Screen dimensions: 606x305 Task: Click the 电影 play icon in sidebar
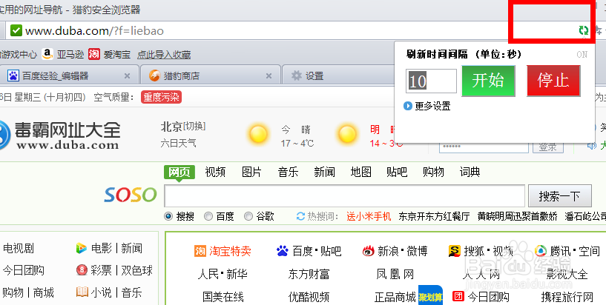pyautogui.click(x=81, y=248)
